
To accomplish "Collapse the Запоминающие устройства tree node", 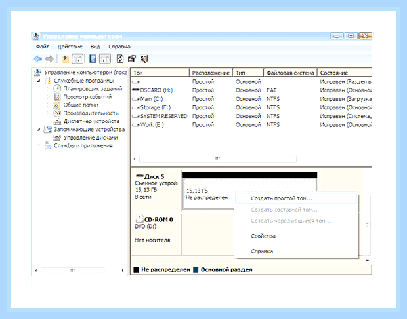I will 39,130.
